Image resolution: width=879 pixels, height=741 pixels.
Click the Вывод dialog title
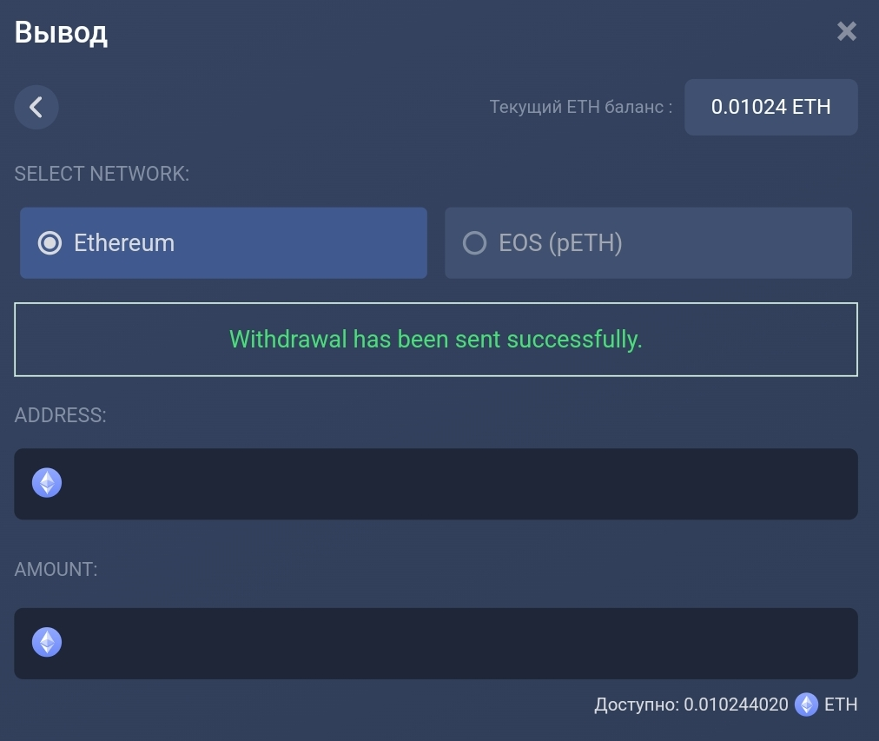click(61, 33)
